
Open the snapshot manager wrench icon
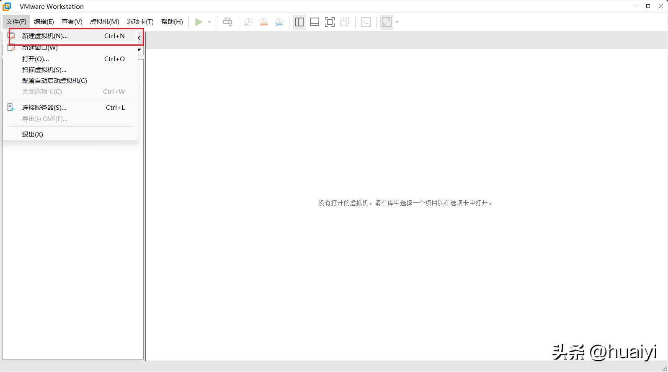coord(279,22)
